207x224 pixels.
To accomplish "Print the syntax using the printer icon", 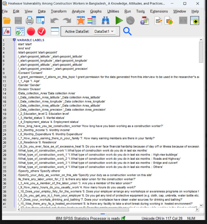I will click(x=30, y=21).
